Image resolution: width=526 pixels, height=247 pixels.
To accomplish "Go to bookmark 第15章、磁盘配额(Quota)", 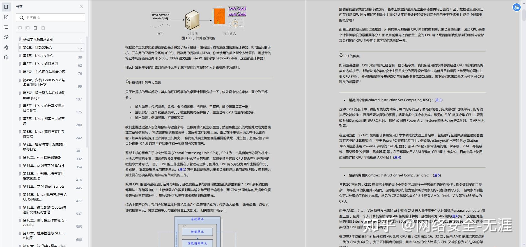I will [45, 210].
